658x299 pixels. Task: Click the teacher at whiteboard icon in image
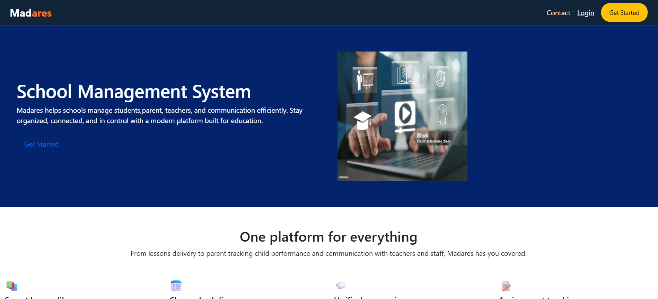tap(365, 80)
